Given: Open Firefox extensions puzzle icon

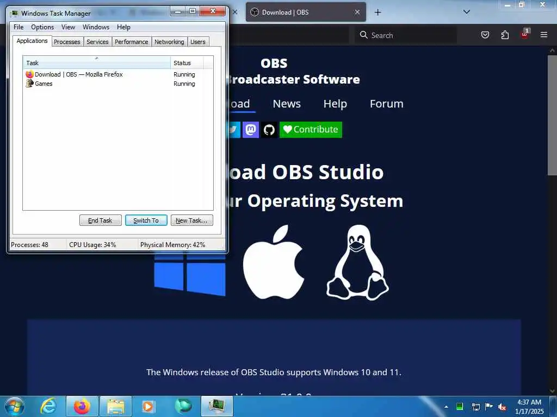Looking at the screenshot, I should click(505, 35).
